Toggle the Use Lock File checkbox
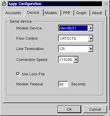Screen dimensions: 110x116 coord(18,74)
